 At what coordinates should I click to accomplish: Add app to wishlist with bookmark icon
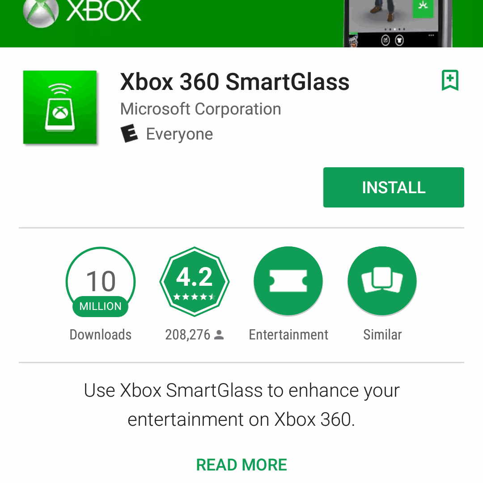[x=450, y=80]
